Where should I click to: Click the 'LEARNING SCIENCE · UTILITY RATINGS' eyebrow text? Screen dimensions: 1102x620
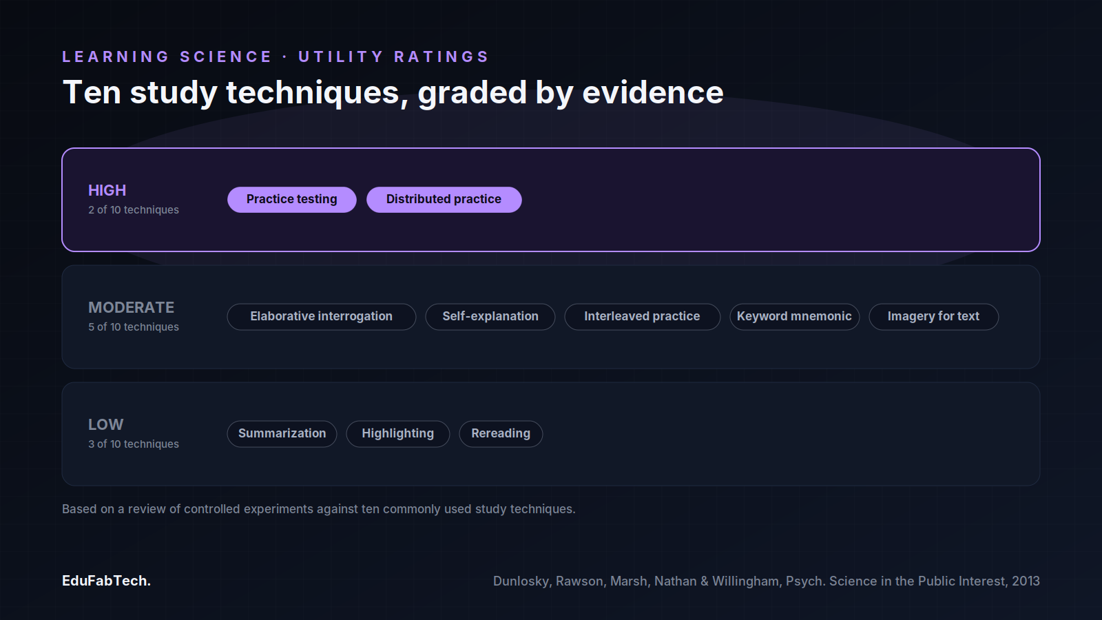click(x=275, y=56)
